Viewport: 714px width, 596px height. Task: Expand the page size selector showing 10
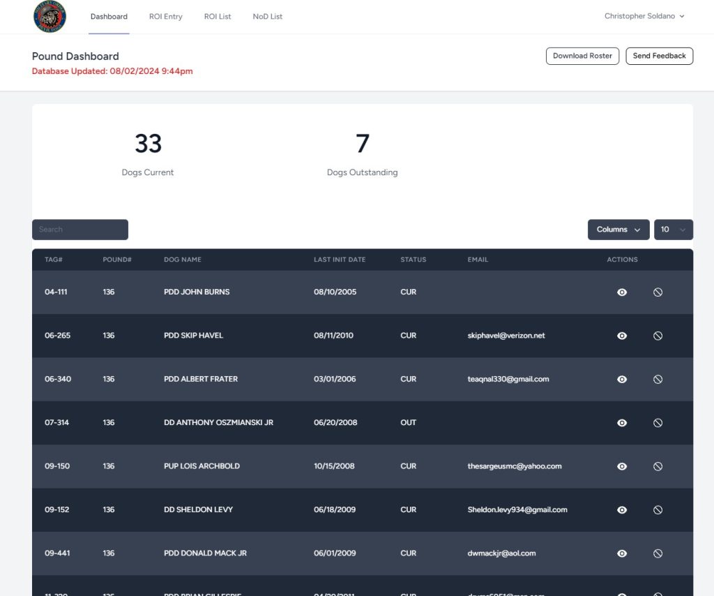pyautogui.click(x=673, y=229)
